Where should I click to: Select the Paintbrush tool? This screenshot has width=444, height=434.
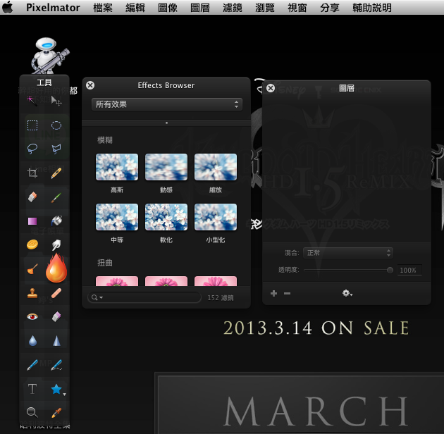click(x=56, y=197)
